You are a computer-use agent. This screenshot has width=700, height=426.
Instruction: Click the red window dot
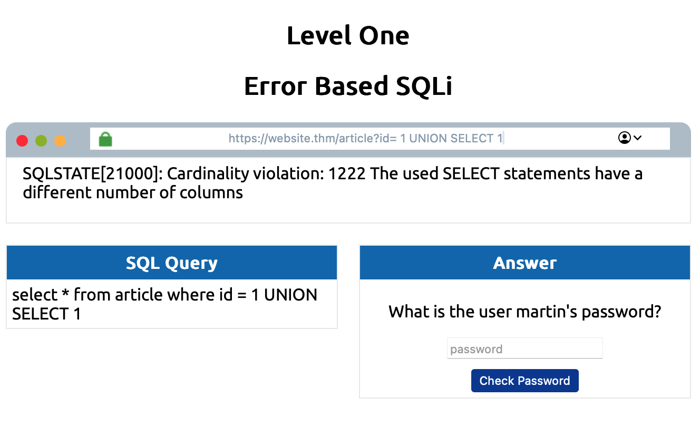pos(22,141)
